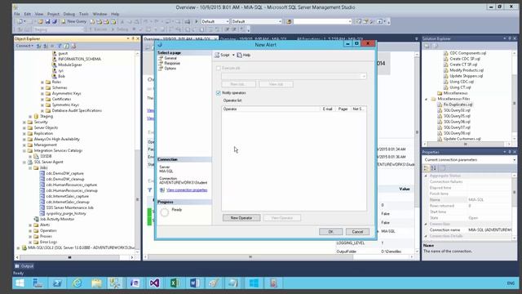Open the first Default dropdown in toolbar
Image resolution: width=522 pixels, height=294 pixels.
click(215, 21)
